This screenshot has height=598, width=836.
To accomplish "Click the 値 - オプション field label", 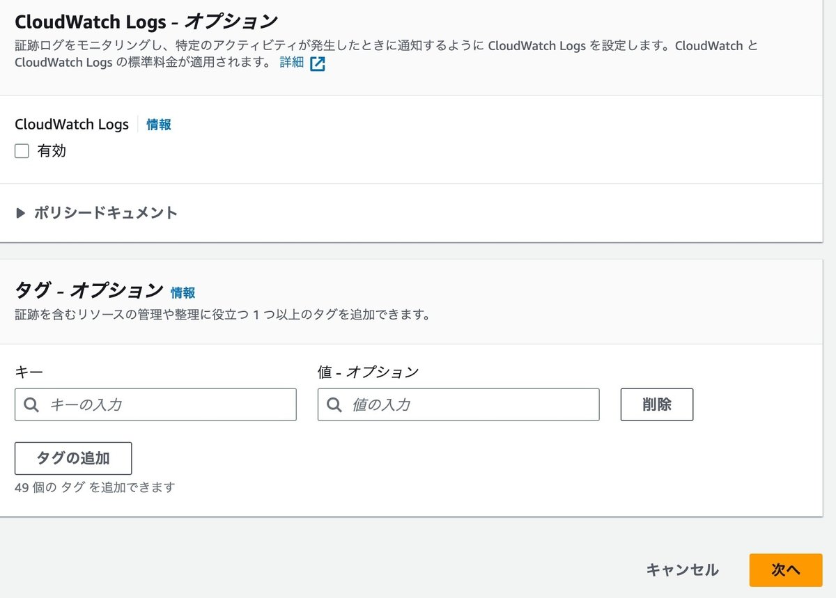I will coord(368,372).
